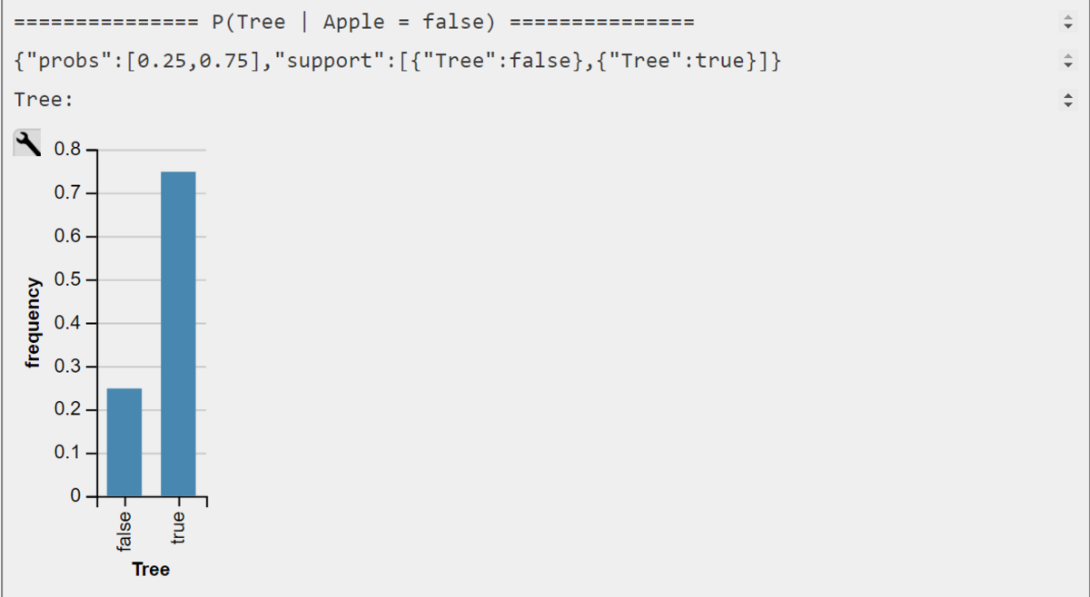Open the wrench chart settings icon
Image resolution: width=1090 pixels, height=597 pixels.
click(x=27, y=143)
